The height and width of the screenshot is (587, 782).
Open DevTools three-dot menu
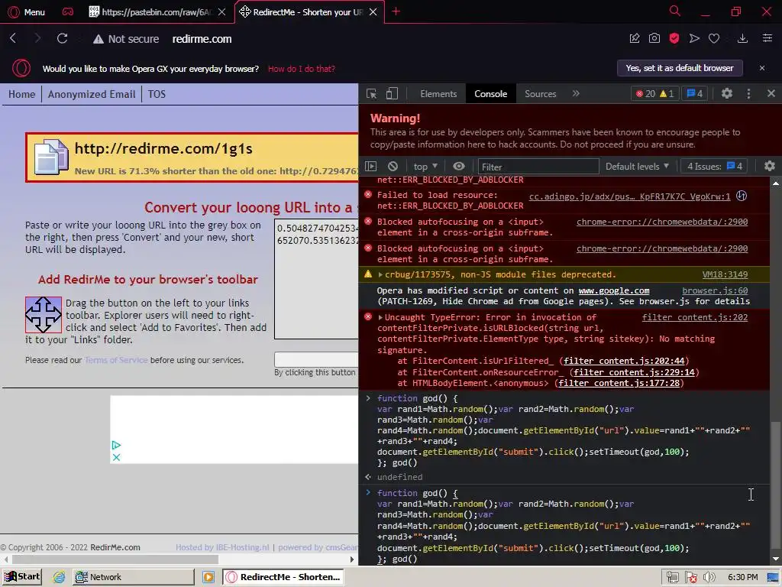click(x=748, y=93)
